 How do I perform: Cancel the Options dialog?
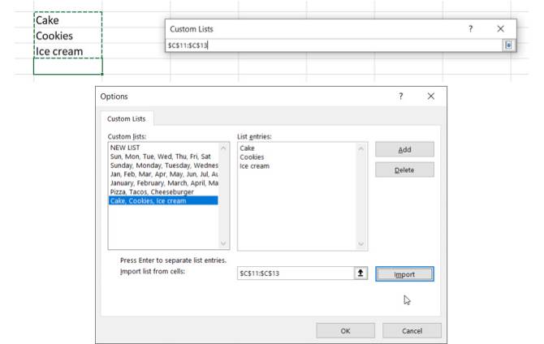coord(412,331)
